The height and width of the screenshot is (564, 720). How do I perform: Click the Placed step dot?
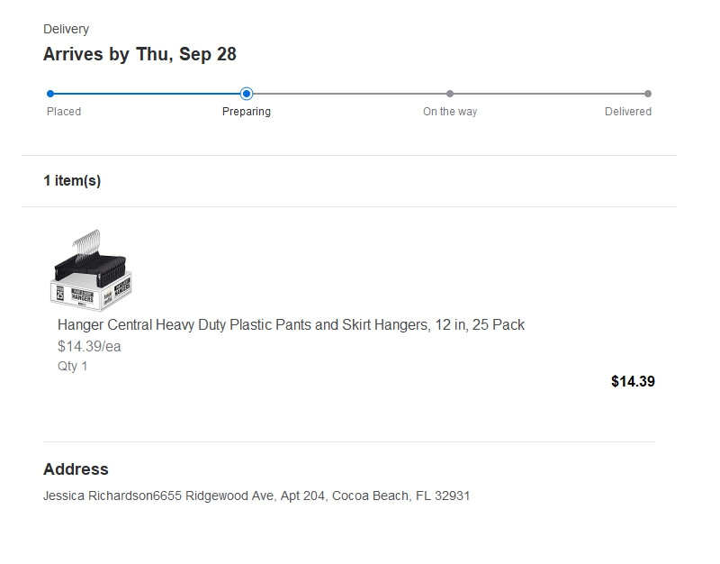[50, 93]
